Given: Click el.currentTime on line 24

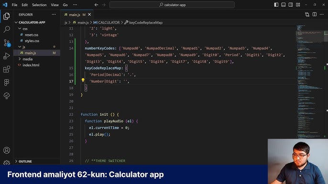Looking at the screenshot, I should pyautogui.click(x=104, y=128).
